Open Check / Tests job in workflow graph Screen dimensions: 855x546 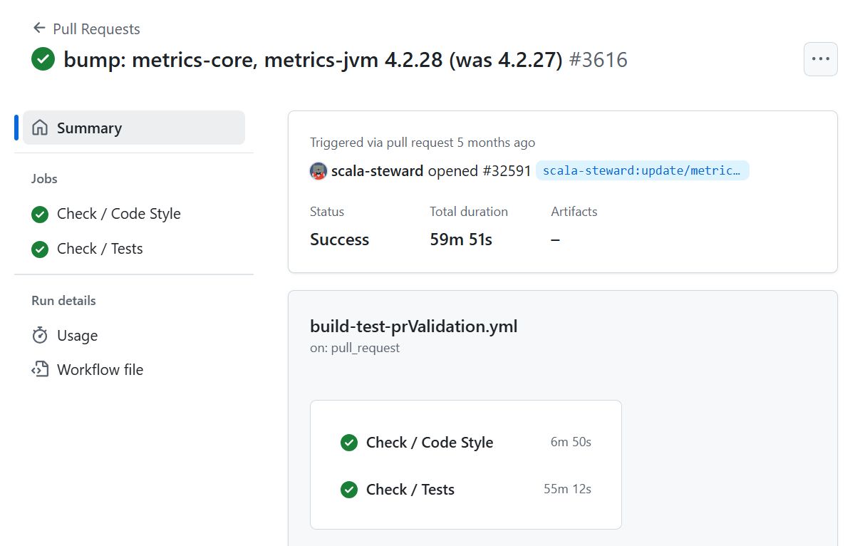click(x=410, y=490)
